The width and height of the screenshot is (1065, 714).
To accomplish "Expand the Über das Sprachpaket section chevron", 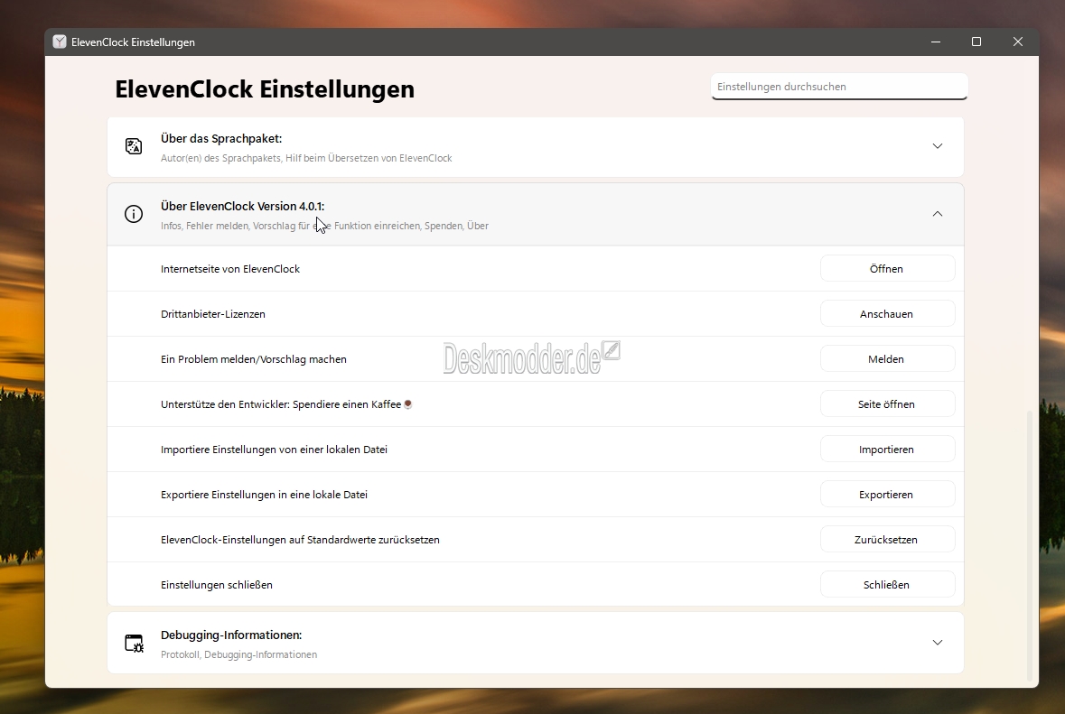I will 938,146.
